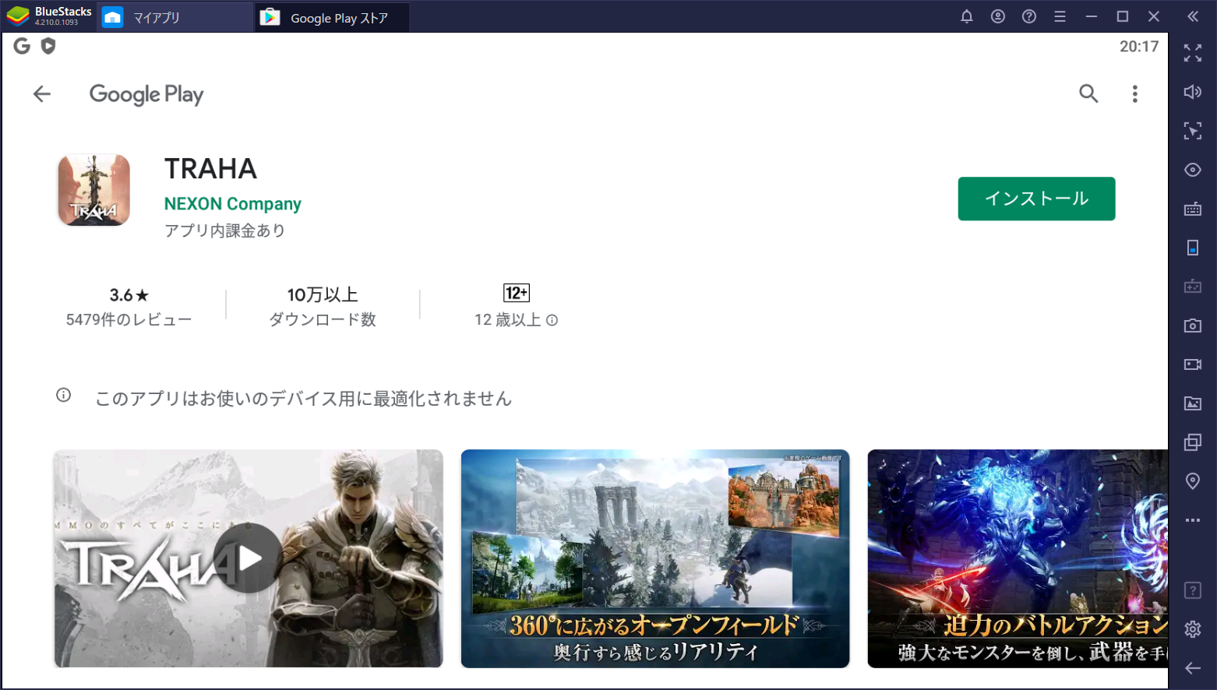Click the 12歳以上 info icon
1217x690 pixels.
pyautogui.click(x=552, y=320)
